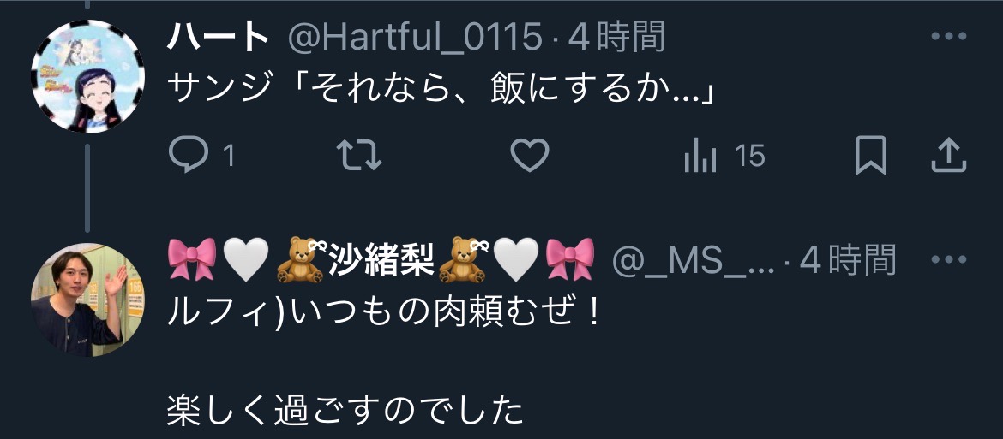Open ハート's anime profile avatar
The image size is (1003, 439).
pyautogui.click(x=87, y=76)
